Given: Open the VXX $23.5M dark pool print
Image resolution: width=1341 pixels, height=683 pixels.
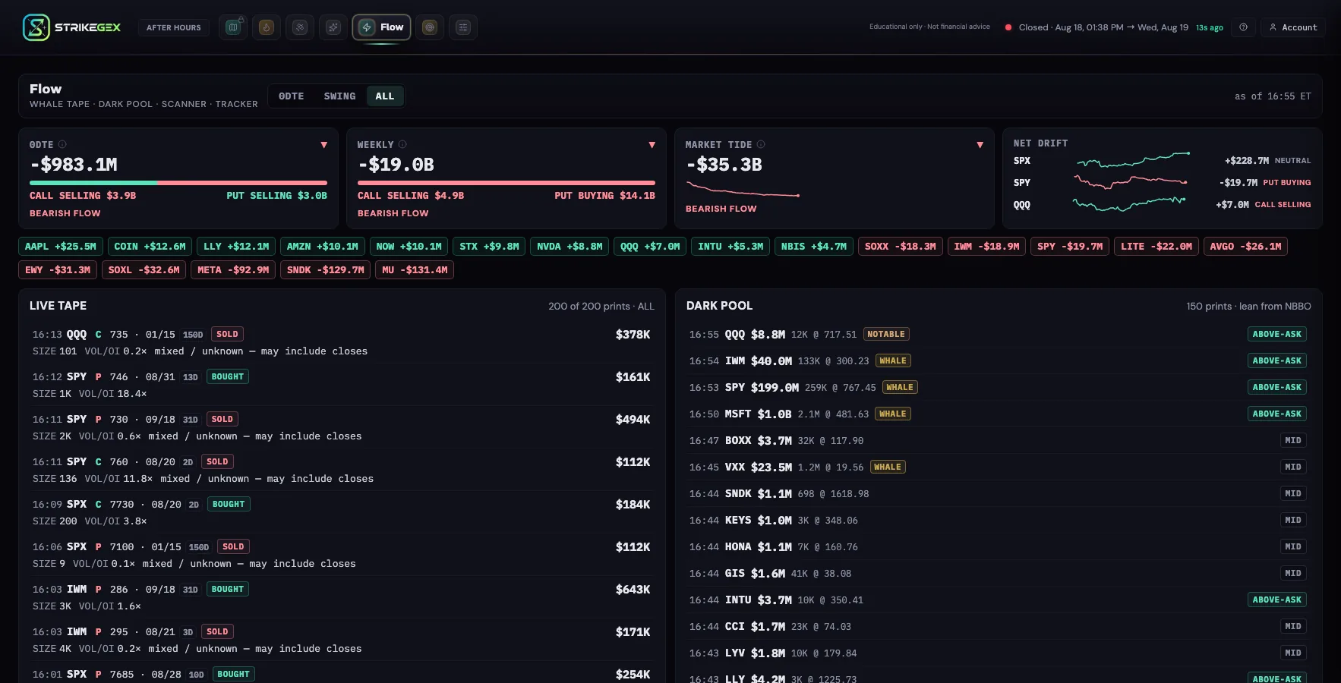Looking at the screenshot, I should (998, 467).
